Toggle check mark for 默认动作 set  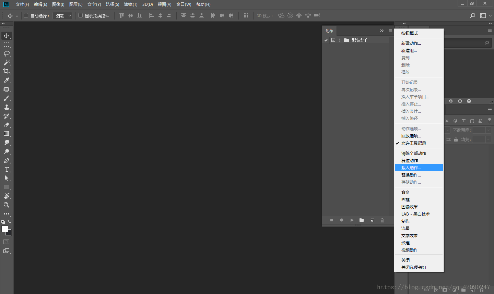pos(326,40)
